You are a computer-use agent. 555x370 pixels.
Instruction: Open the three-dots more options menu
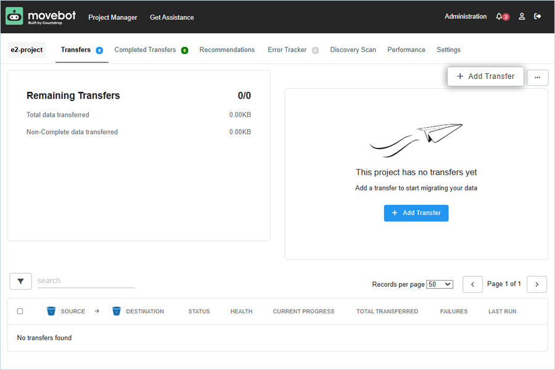[537, 77]
